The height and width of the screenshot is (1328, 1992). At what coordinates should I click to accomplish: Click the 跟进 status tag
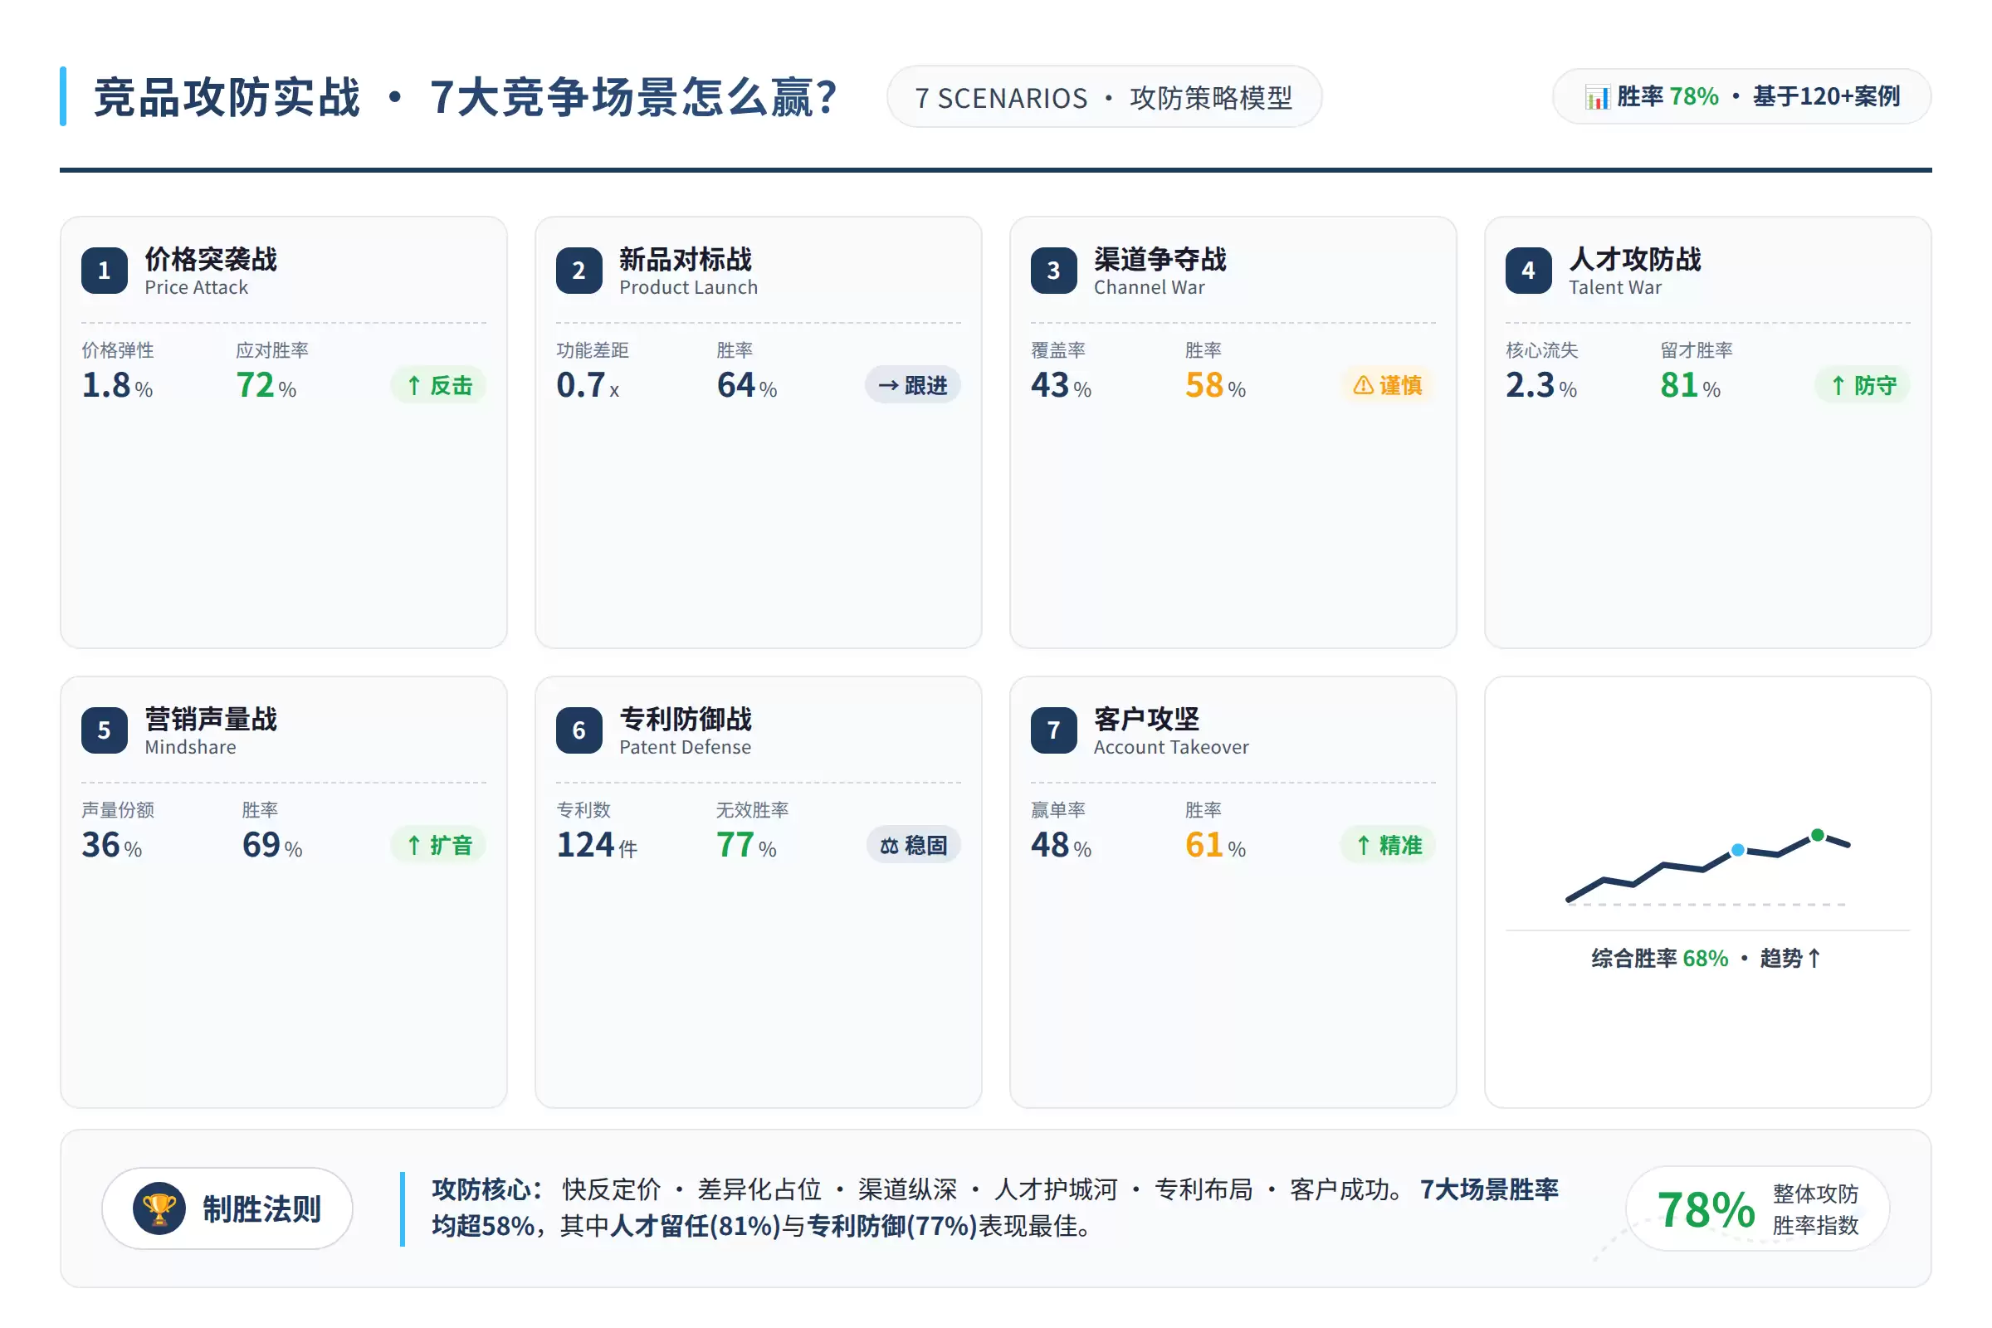913,385
